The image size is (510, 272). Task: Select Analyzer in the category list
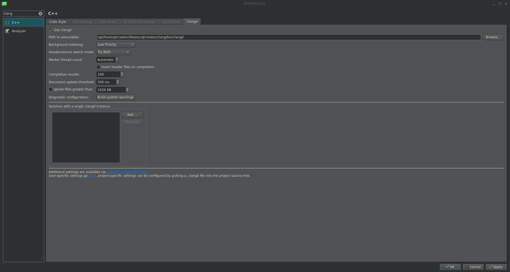coord(23,31)
